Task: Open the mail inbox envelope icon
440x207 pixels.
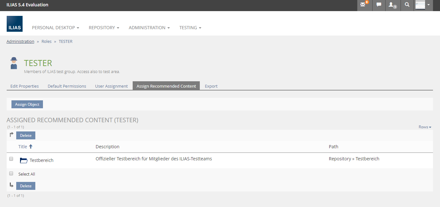Action: [x=363, y=5]
